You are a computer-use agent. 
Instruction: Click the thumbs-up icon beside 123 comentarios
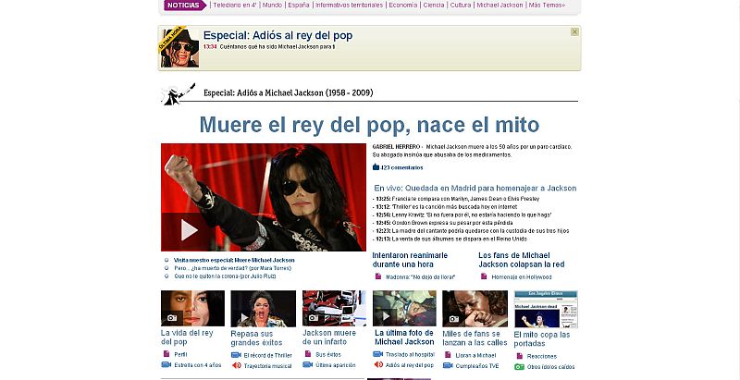[376, 167]
